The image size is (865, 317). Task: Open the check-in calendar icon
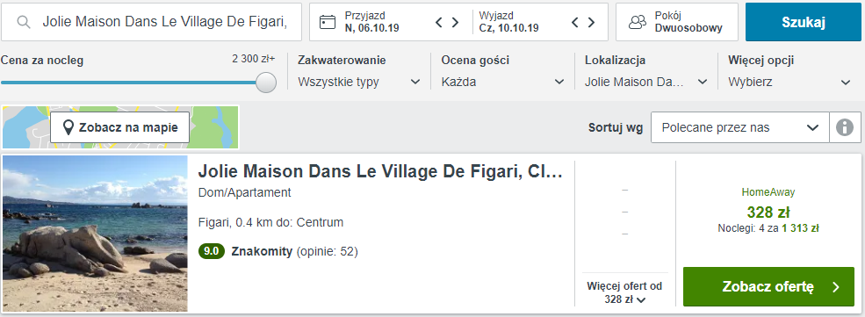point(328,22)
